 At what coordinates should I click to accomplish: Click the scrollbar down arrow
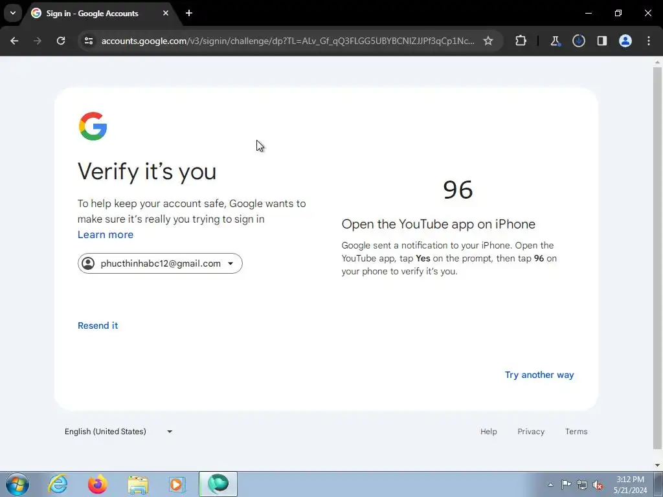pos(657,465)
